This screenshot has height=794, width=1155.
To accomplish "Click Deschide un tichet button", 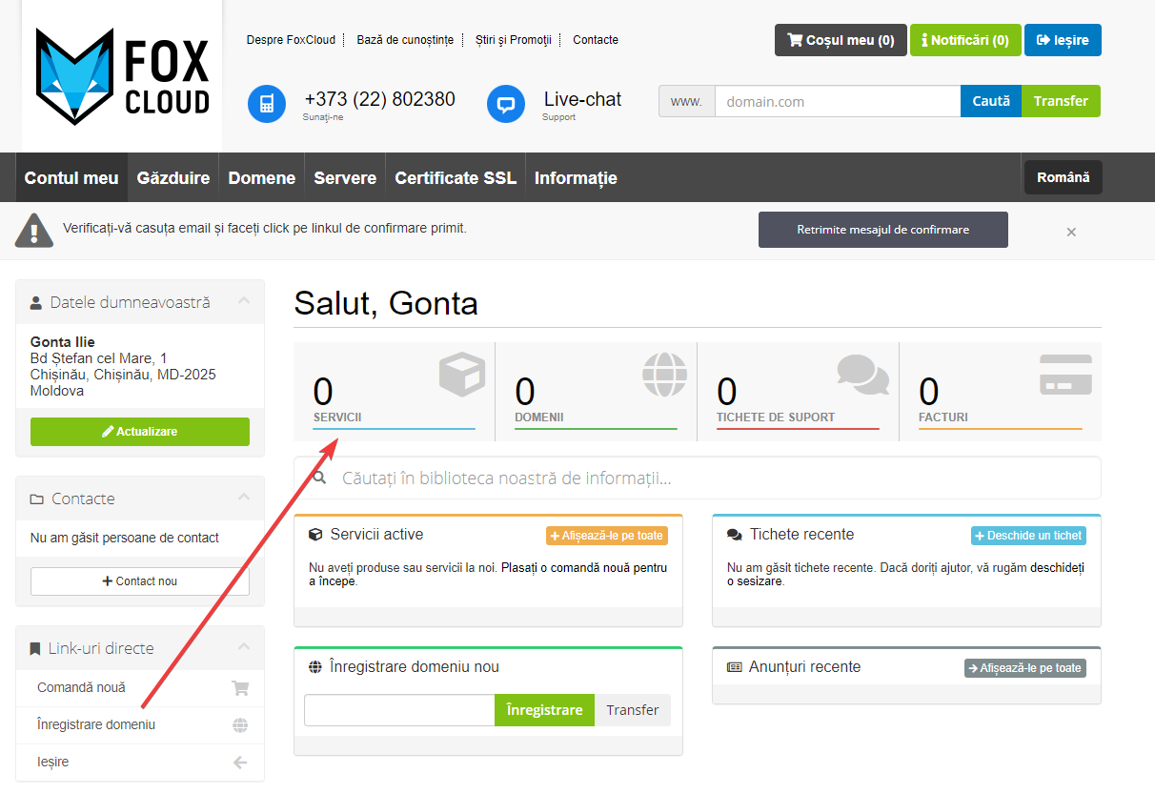I will (x=1028, y=536).
